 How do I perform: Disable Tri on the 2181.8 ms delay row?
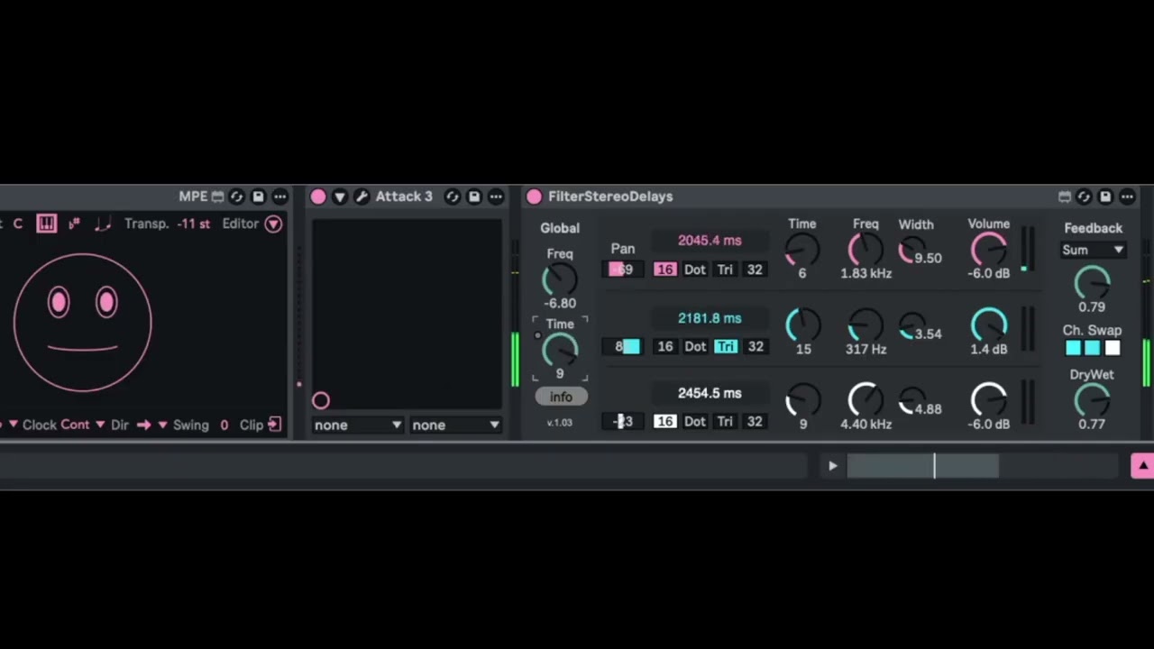coord(725,346)
